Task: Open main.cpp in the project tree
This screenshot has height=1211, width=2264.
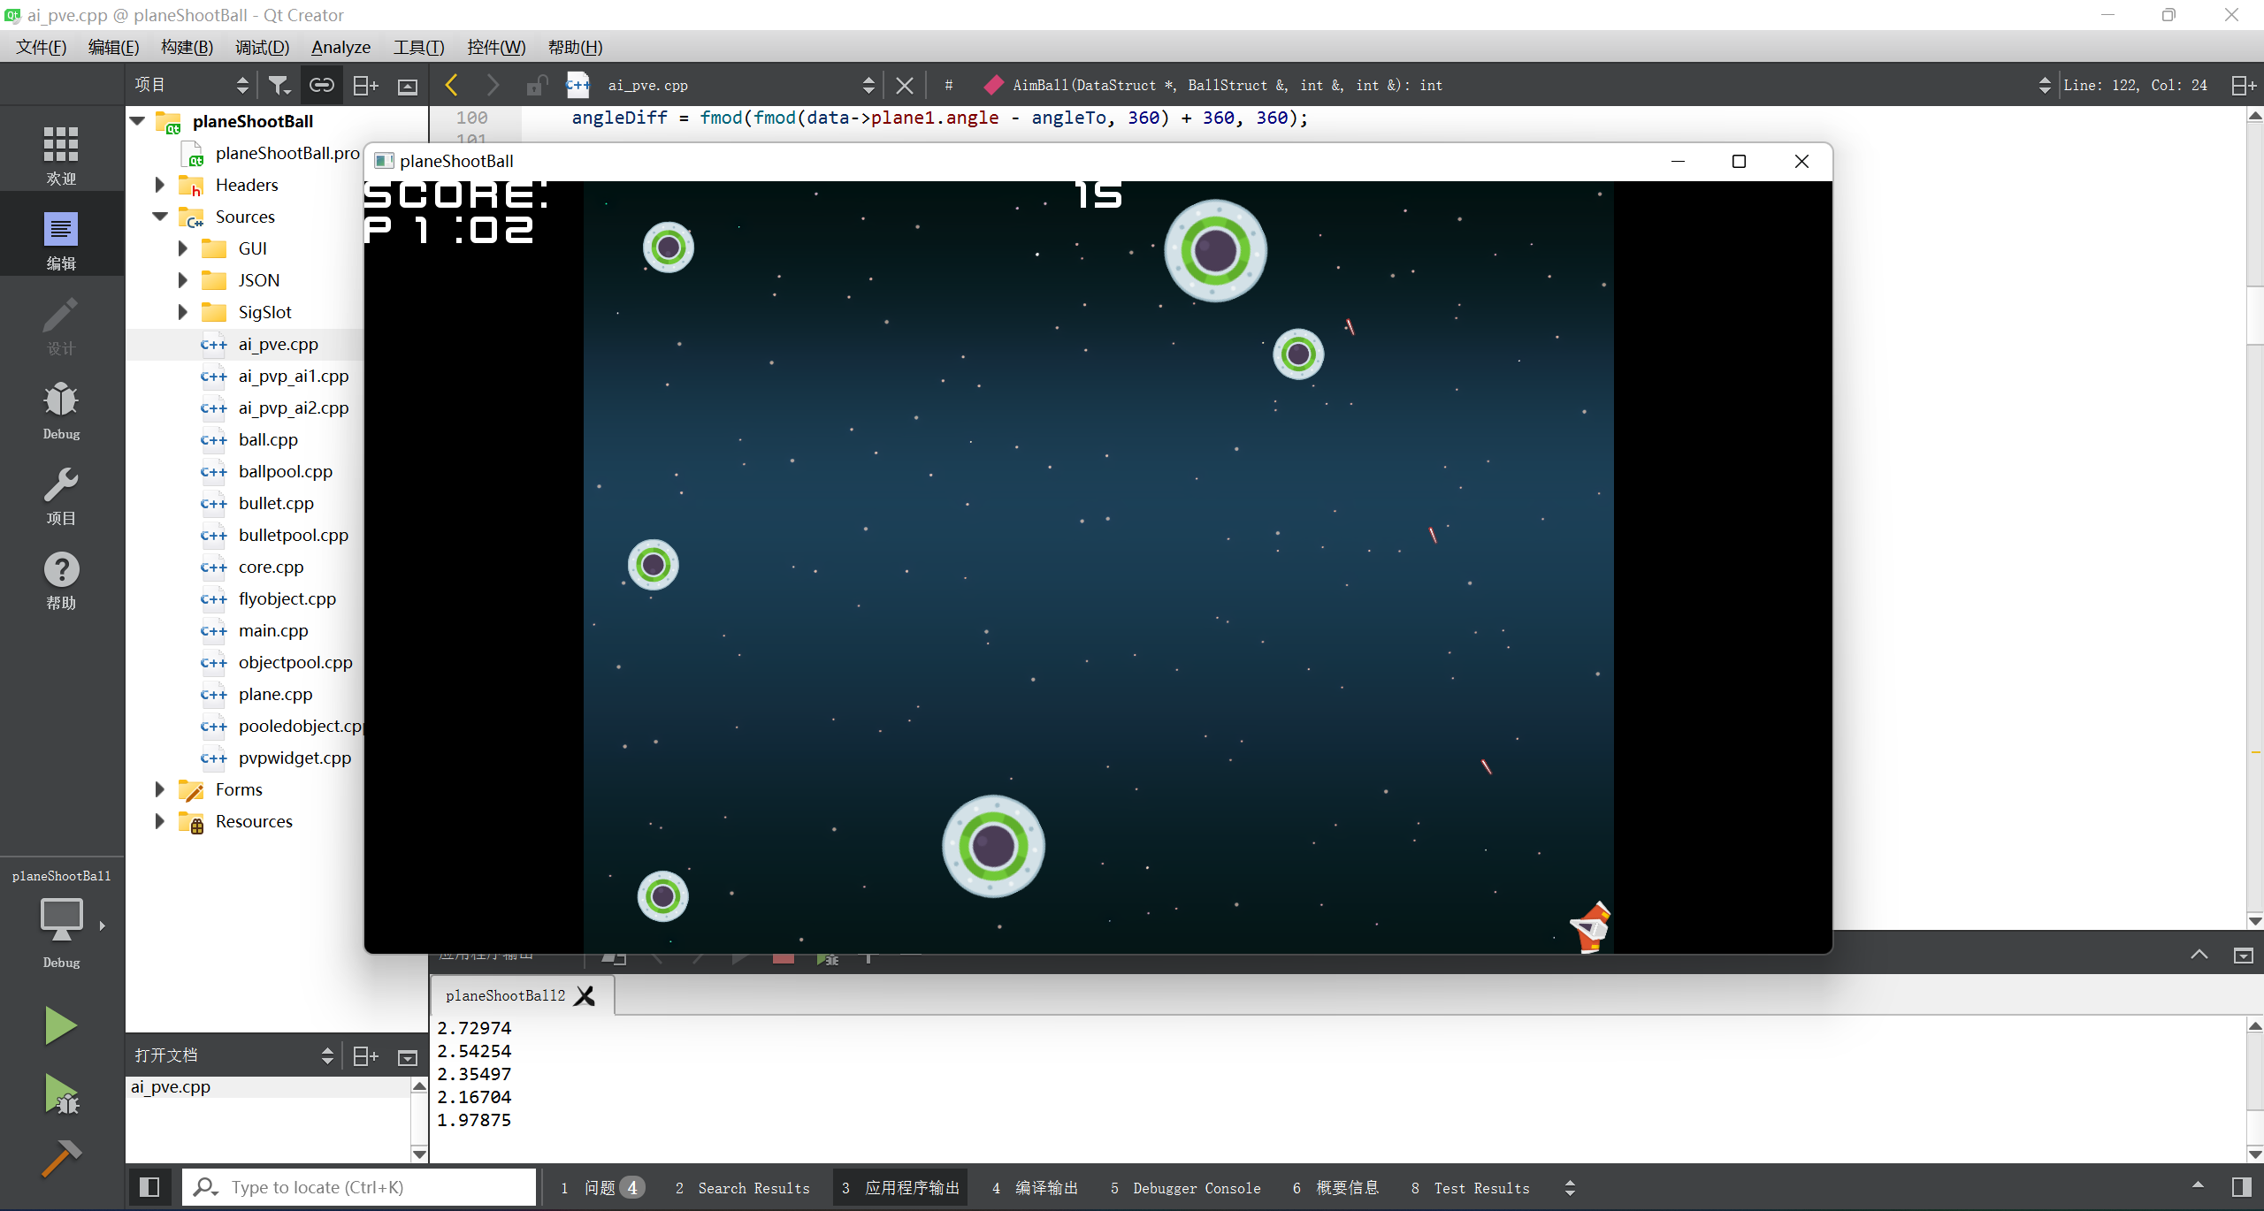Action: click(273, 630)
